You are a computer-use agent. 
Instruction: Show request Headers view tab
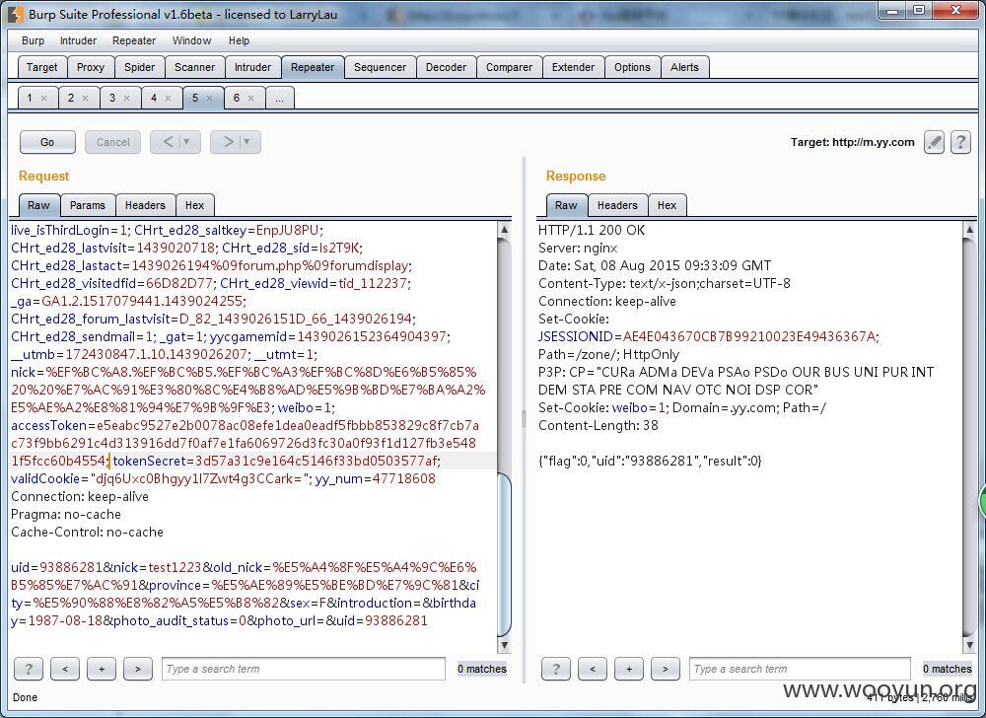(145, 205)
